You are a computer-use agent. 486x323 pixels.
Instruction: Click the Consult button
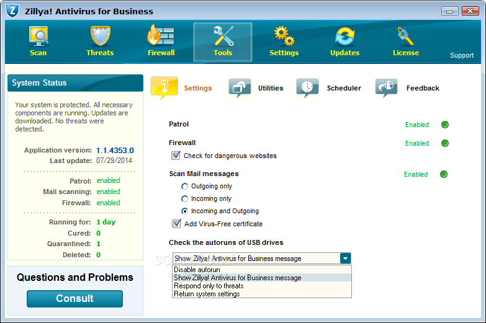click(74, 299)
